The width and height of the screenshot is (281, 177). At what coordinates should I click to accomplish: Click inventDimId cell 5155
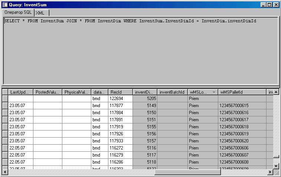click(x=145, y=126)
